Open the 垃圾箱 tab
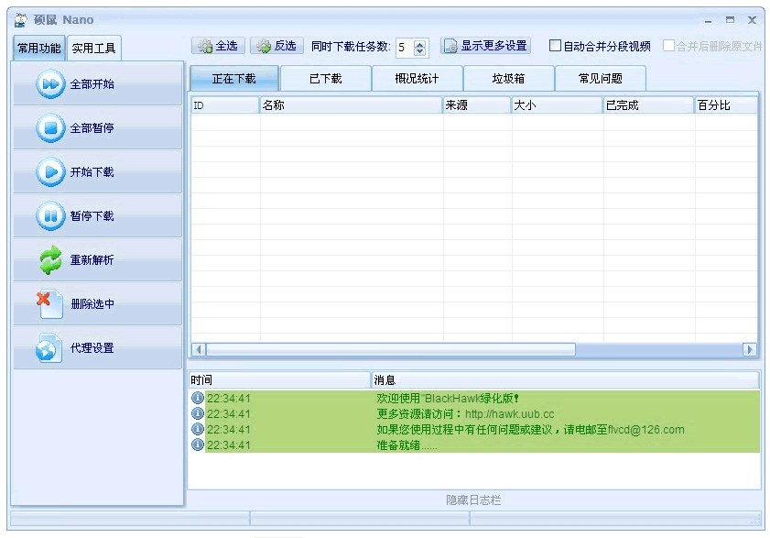The image size is (770, 538). click(508, 79)
